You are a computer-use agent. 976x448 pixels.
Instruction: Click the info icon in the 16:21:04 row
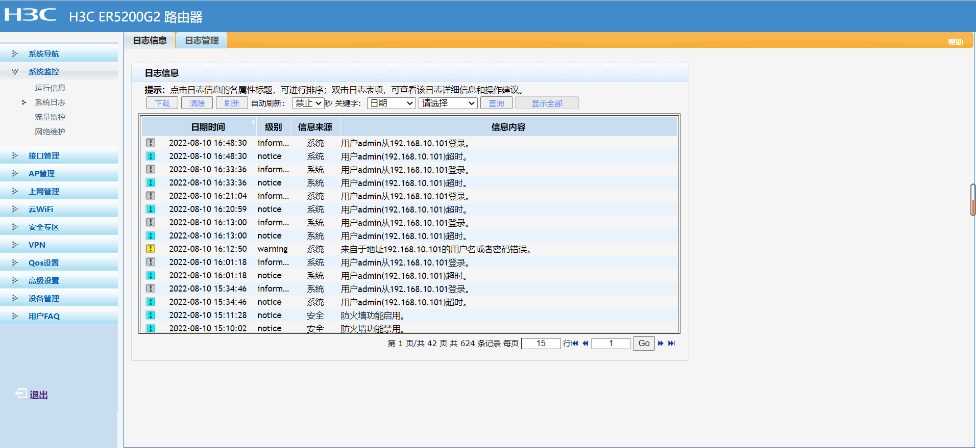tap(151, 196)
